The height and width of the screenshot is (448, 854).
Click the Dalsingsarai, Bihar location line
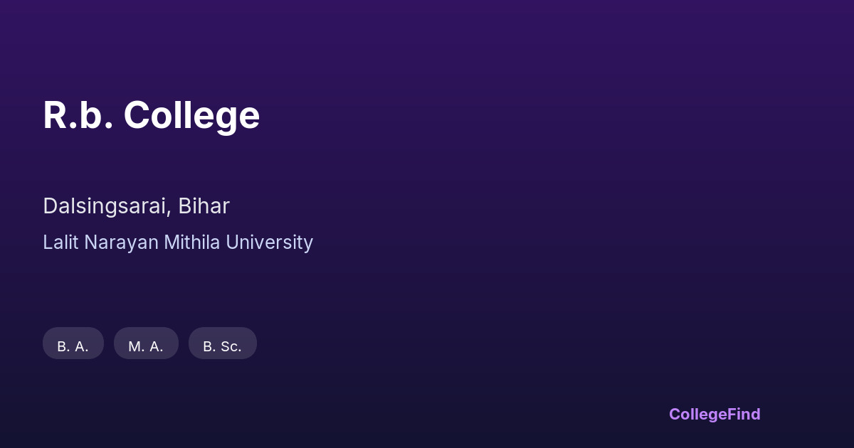click(x=136, y=206)
